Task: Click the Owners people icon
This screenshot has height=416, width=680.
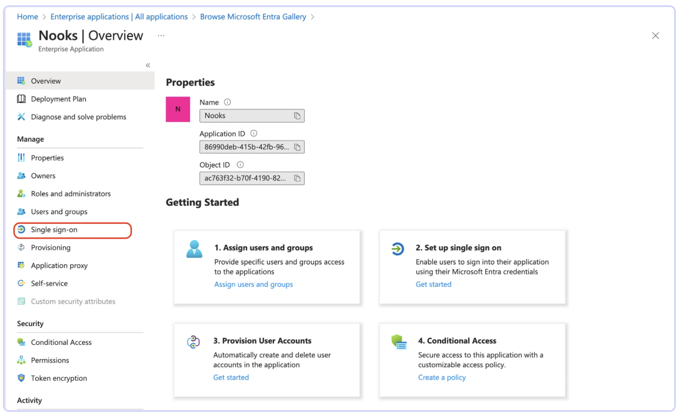Action: 21,176
